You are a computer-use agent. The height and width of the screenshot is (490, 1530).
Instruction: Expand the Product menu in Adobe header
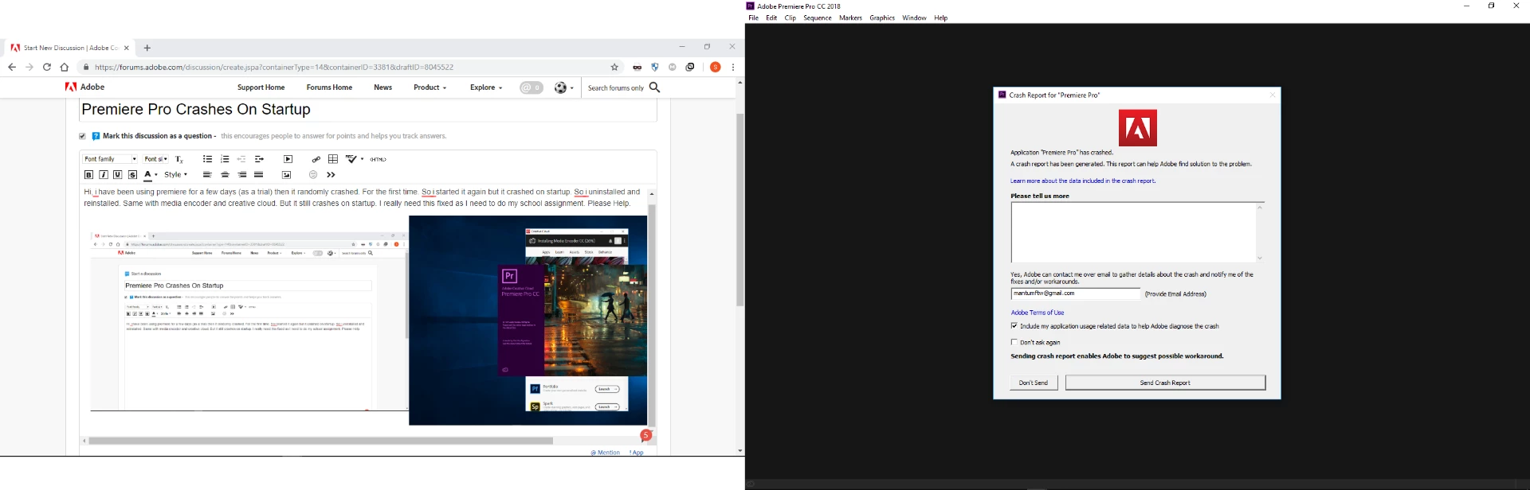point(430,87)
